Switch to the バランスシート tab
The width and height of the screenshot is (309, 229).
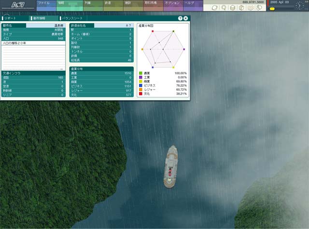[x=72, y=18]
